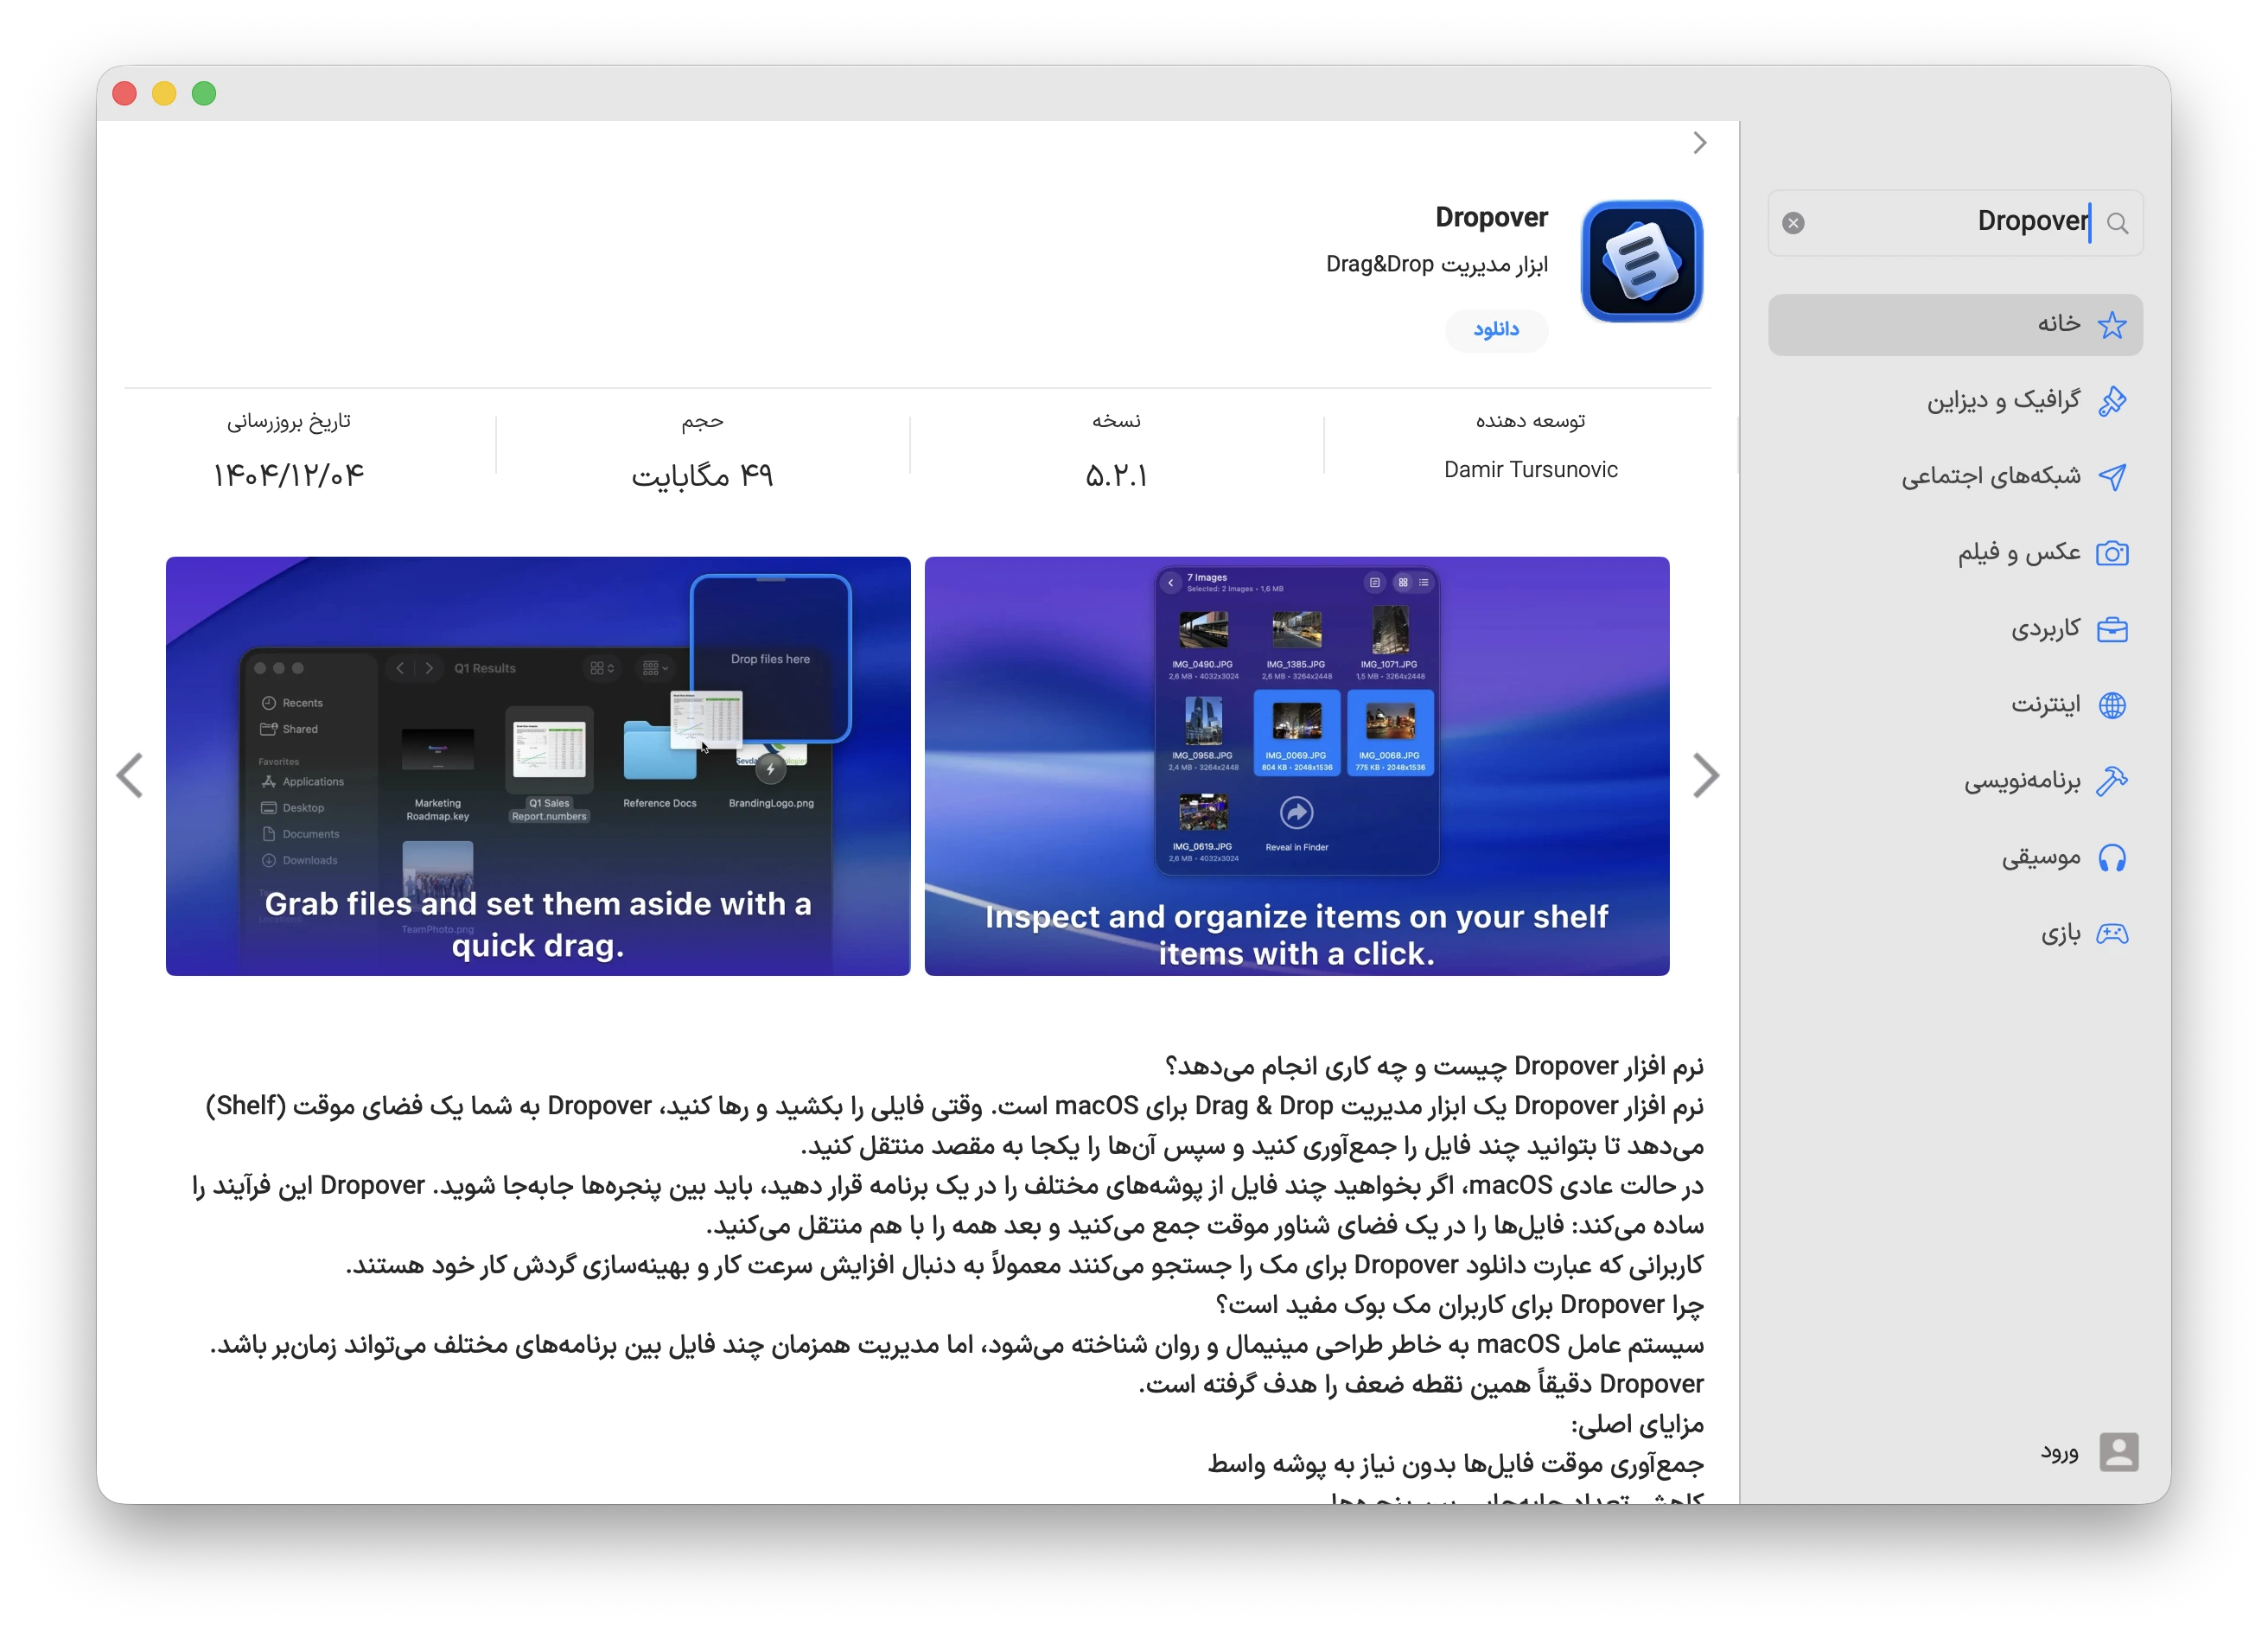Clear the search field with the x icon
Image resolution: width=2268 pixels, height=1632 pixels.
tap(1792, 222)
